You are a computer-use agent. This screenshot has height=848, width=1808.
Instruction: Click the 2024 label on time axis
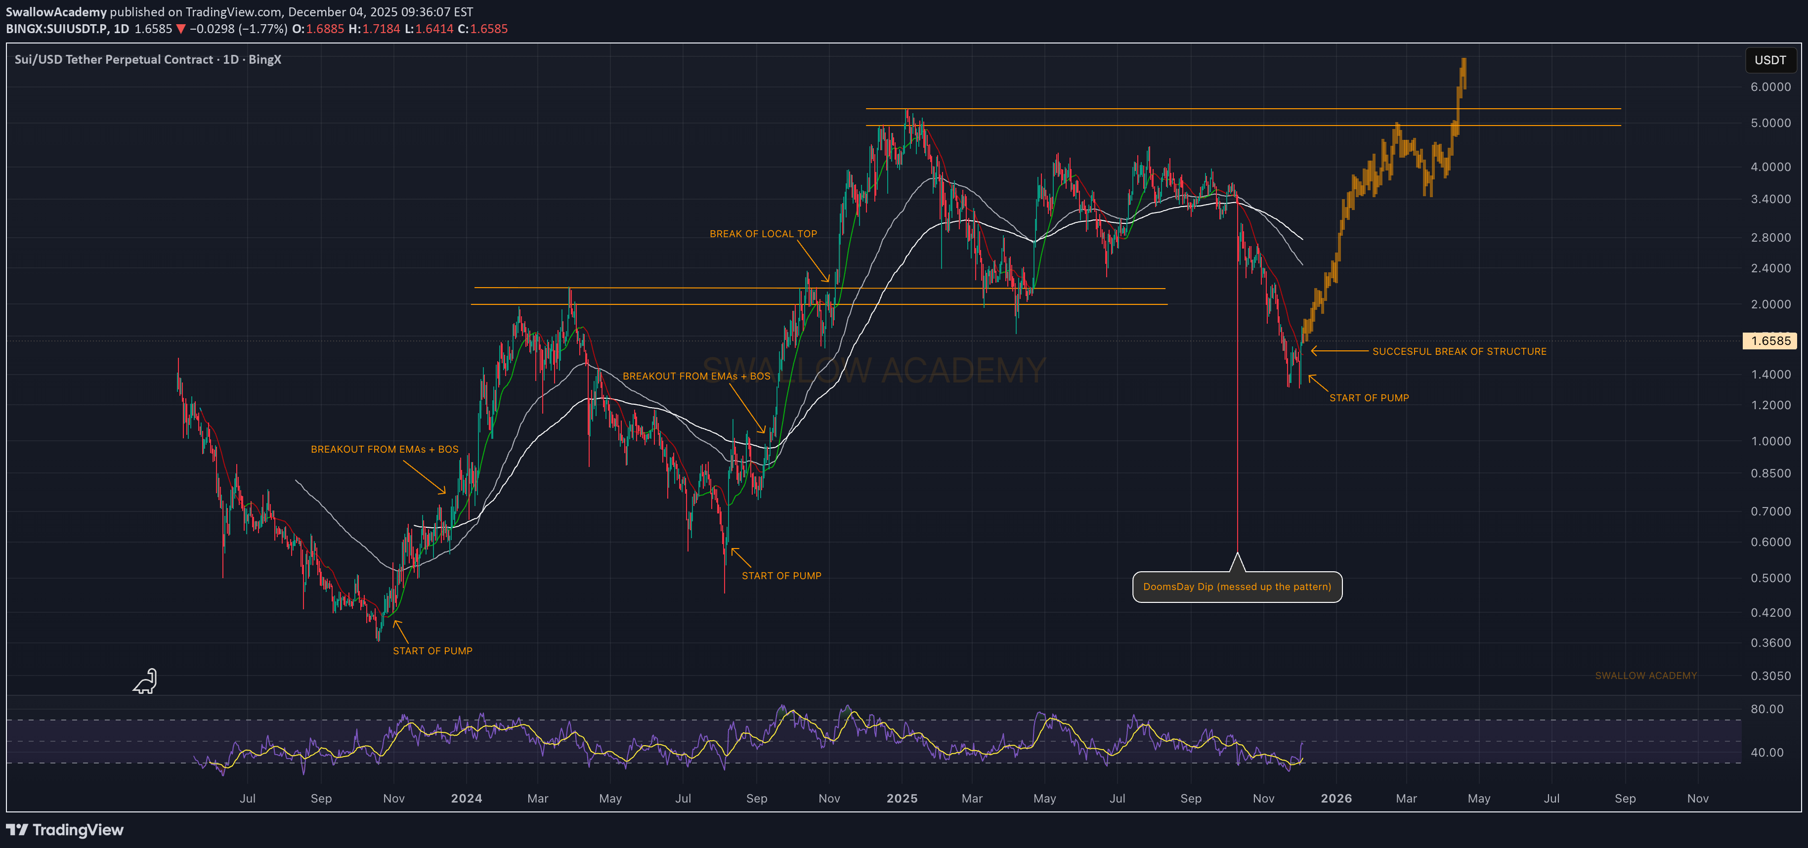coord(466,799)
